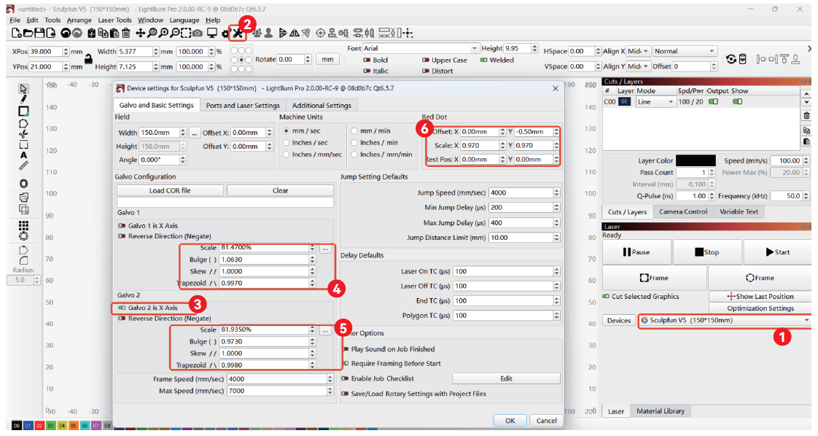Select the mm / min radio button
The width and height of the screenshot is (818, 436).
point(354,131)
